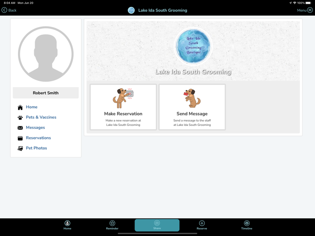The height and width of the screenshot is (236, 315).
Task: Tap the 8:04 AM clock in status bar
Action: 9,3
